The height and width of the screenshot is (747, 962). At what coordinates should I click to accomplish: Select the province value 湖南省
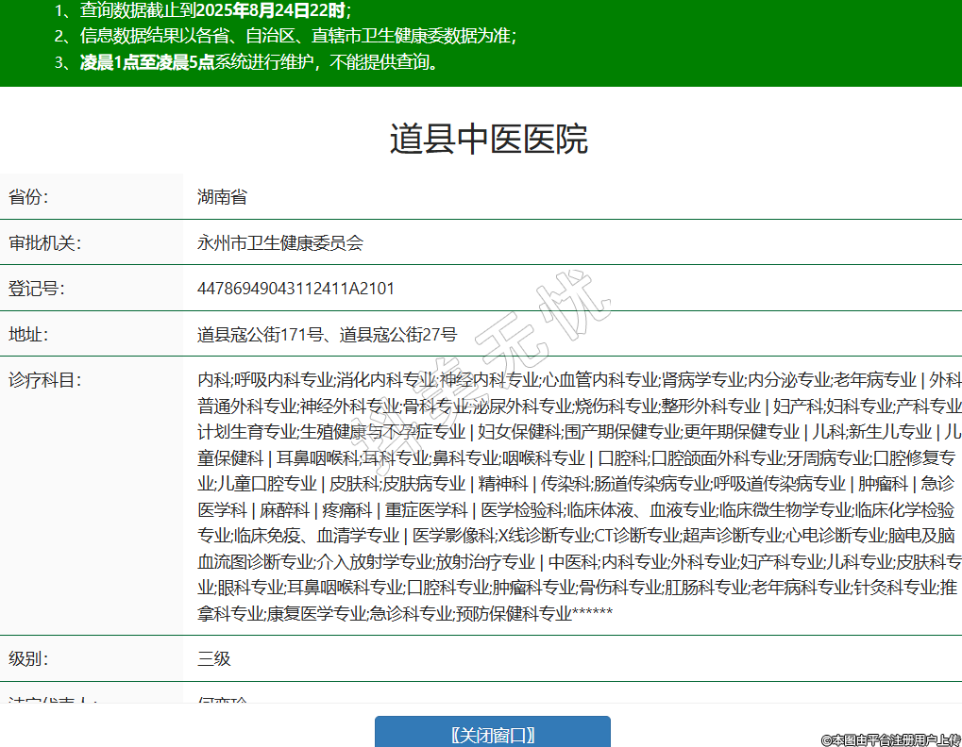(222, 197)
